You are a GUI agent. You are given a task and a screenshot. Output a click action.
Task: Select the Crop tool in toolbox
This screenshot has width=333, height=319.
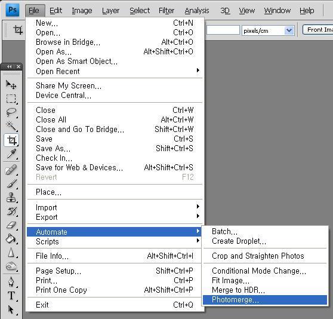[x=11, y=140]
